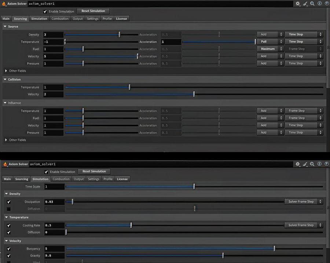Adjust Source Temperature Acceleration slider
This screenshot has height=263, width=330.
point(219,42)
